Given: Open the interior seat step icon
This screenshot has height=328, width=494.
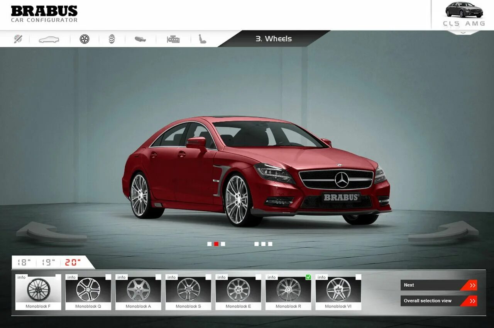Looking at the screenshot, I should 202,39.
